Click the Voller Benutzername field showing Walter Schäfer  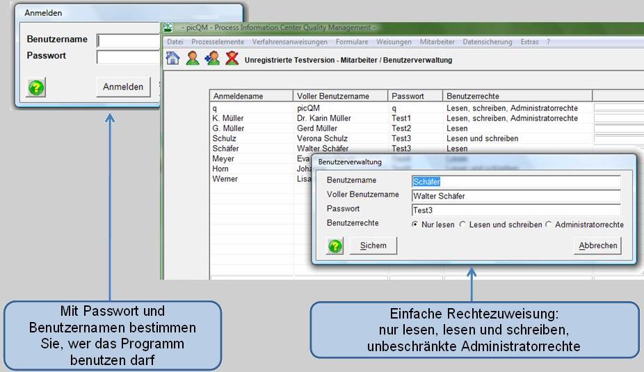point(515,196)
